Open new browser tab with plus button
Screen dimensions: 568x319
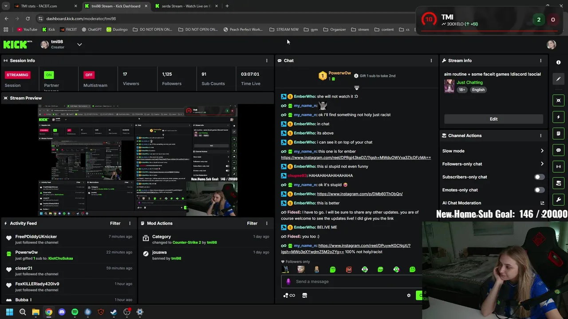[x=227, y=6]
